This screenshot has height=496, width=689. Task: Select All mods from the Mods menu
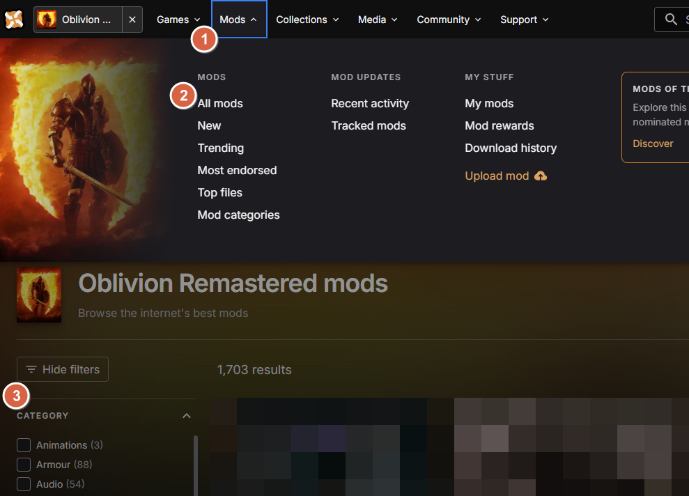click(x=220, y=103)
